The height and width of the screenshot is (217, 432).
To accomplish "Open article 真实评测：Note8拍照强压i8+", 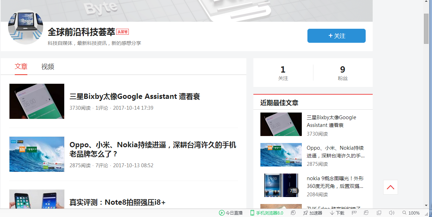I will [117, 202].
